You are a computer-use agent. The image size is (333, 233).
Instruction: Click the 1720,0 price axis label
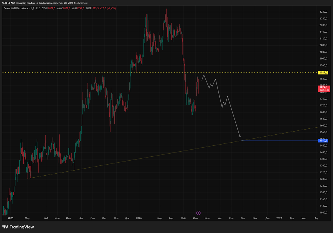click(323, 105)
